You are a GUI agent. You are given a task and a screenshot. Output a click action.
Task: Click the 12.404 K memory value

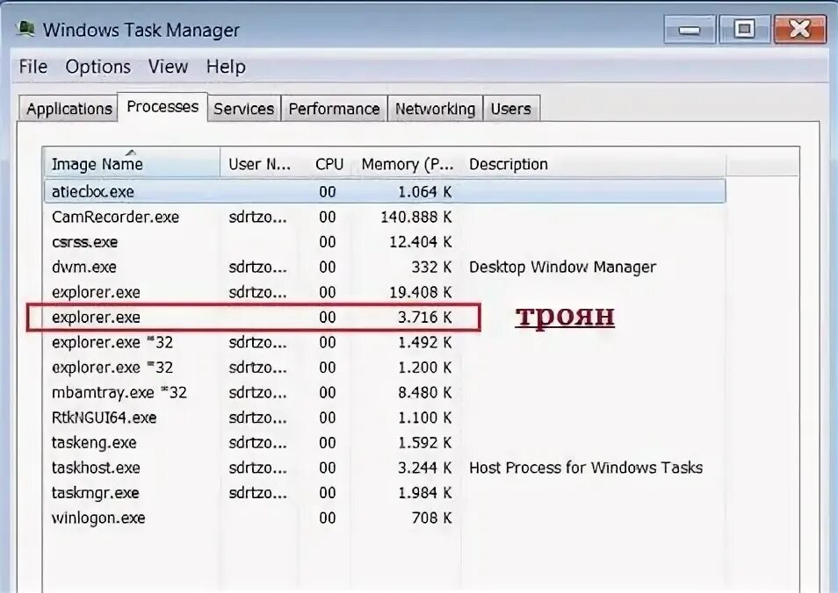pyautogui.click(x=420, y=242)
